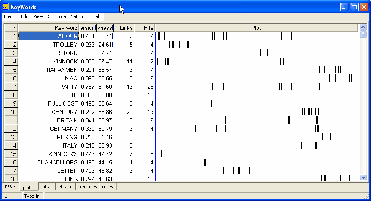Screen dimensions: 371x201
Task: Go to the filenames tab
Action: [88, 187]
